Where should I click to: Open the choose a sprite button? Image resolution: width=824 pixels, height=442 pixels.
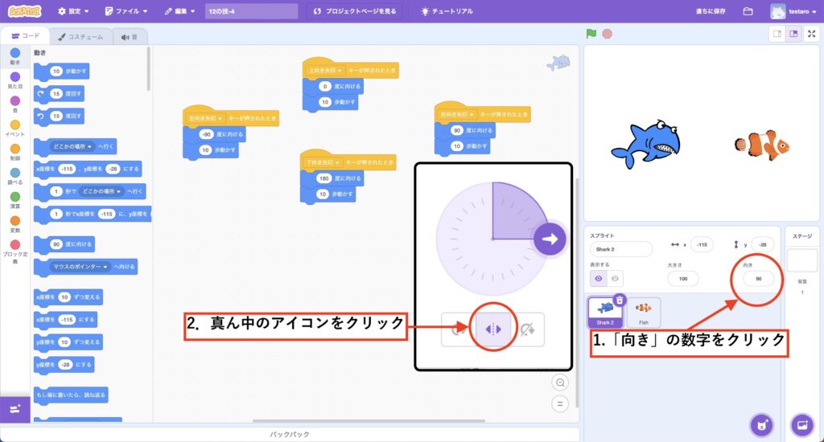[761, 424]
